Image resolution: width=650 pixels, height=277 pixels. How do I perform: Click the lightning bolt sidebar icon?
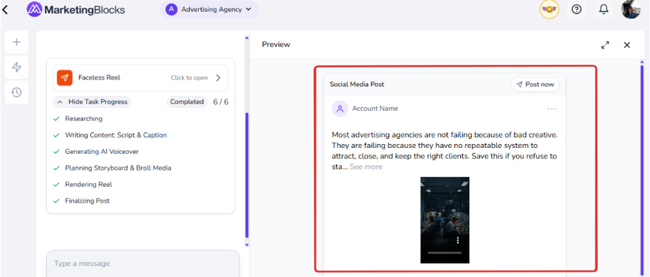tap(17, 67)
